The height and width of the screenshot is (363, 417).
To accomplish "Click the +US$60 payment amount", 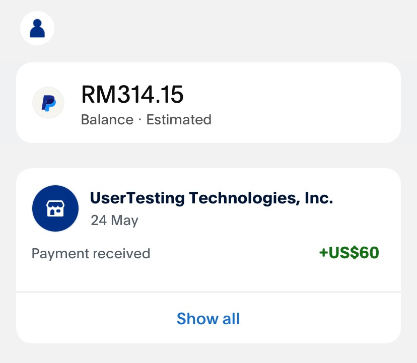I will click(x=349, y=253).
